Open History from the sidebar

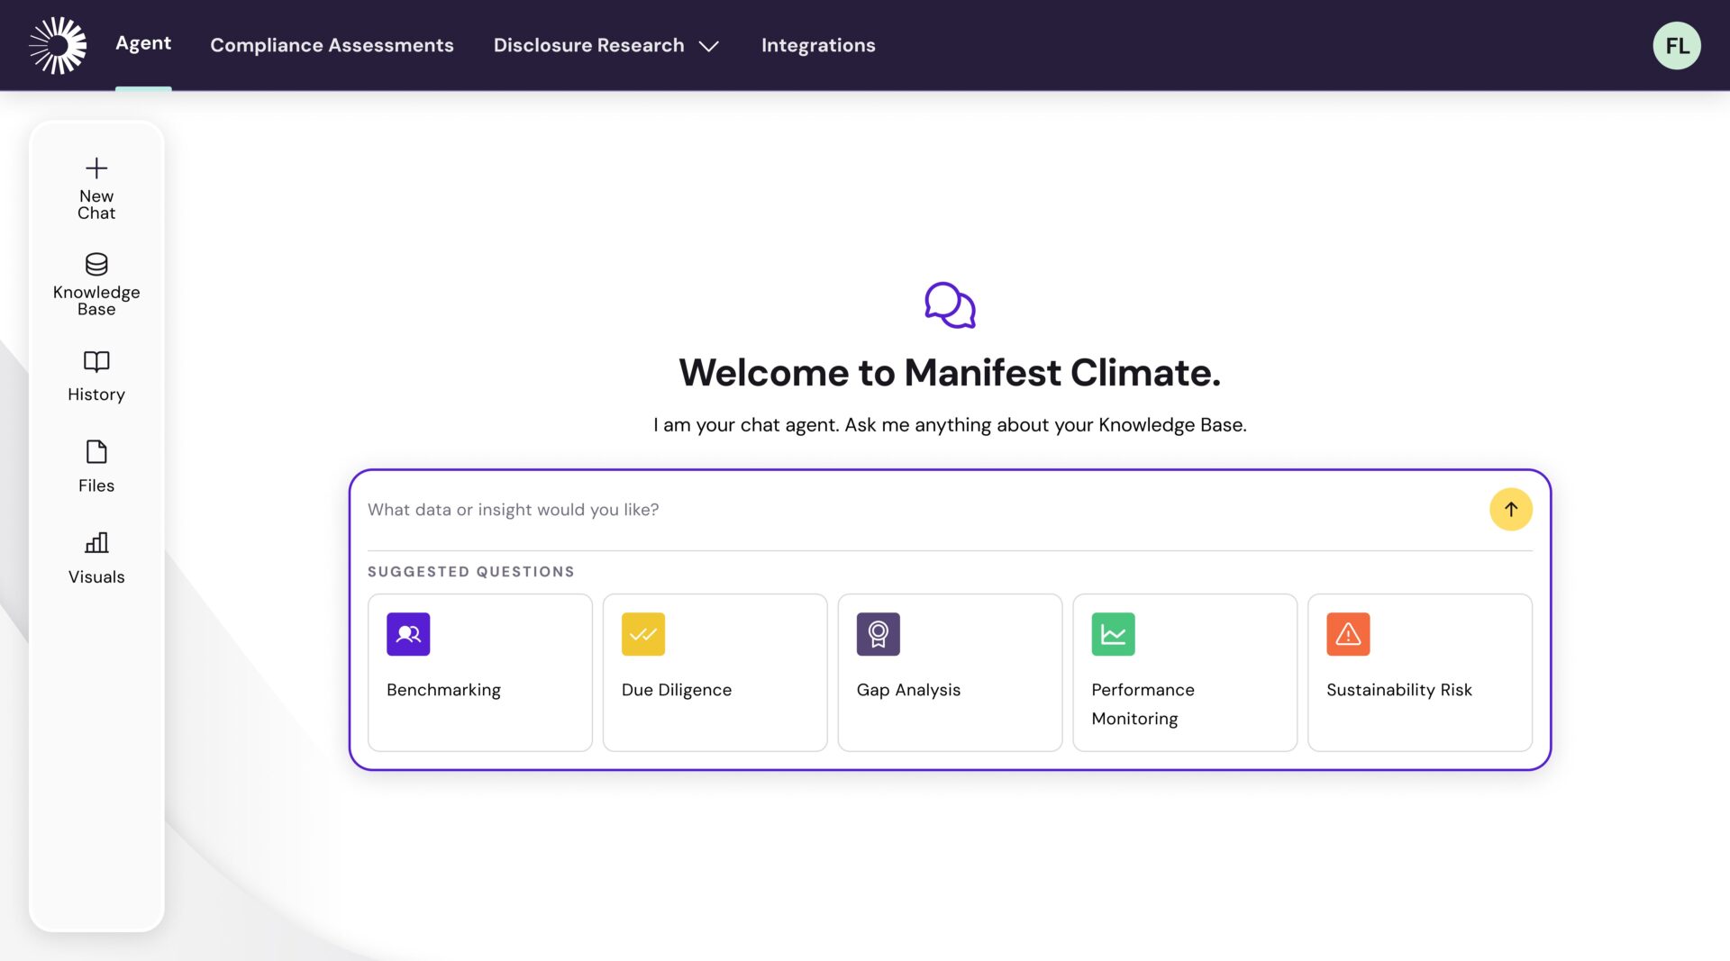pyautogui.click(x=96, y=375)
